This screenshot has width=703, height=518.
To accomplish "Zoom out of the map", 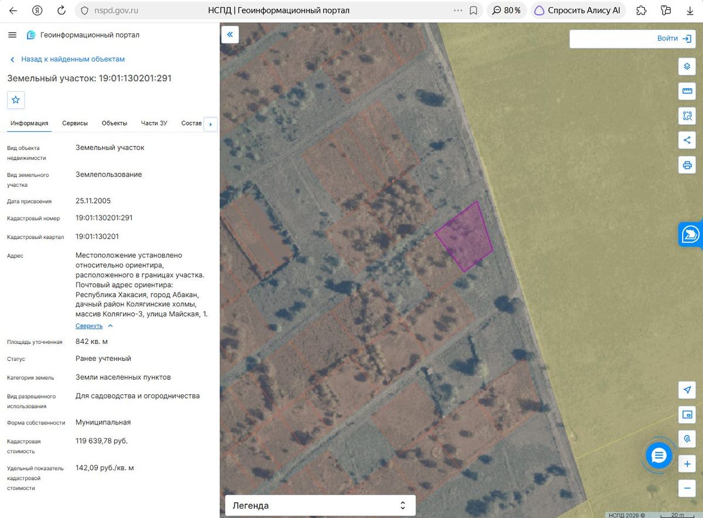I will [x=687, y=488].
